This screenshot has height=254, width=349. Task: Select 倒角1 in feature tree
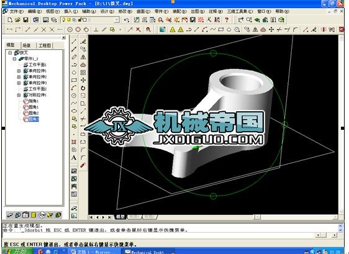tap(31, 101)
